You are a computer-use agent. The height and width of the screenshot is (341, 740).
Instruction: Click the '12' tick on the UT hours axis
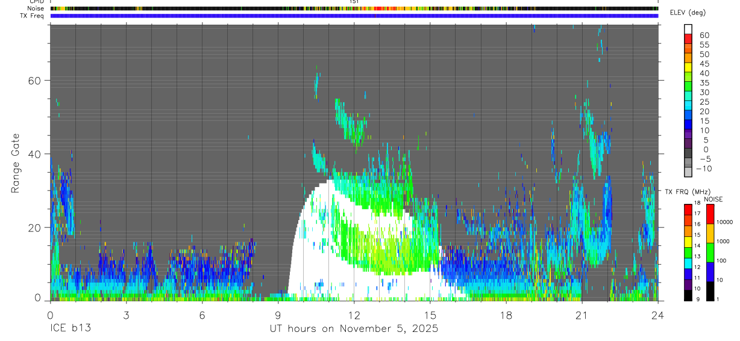354,315
